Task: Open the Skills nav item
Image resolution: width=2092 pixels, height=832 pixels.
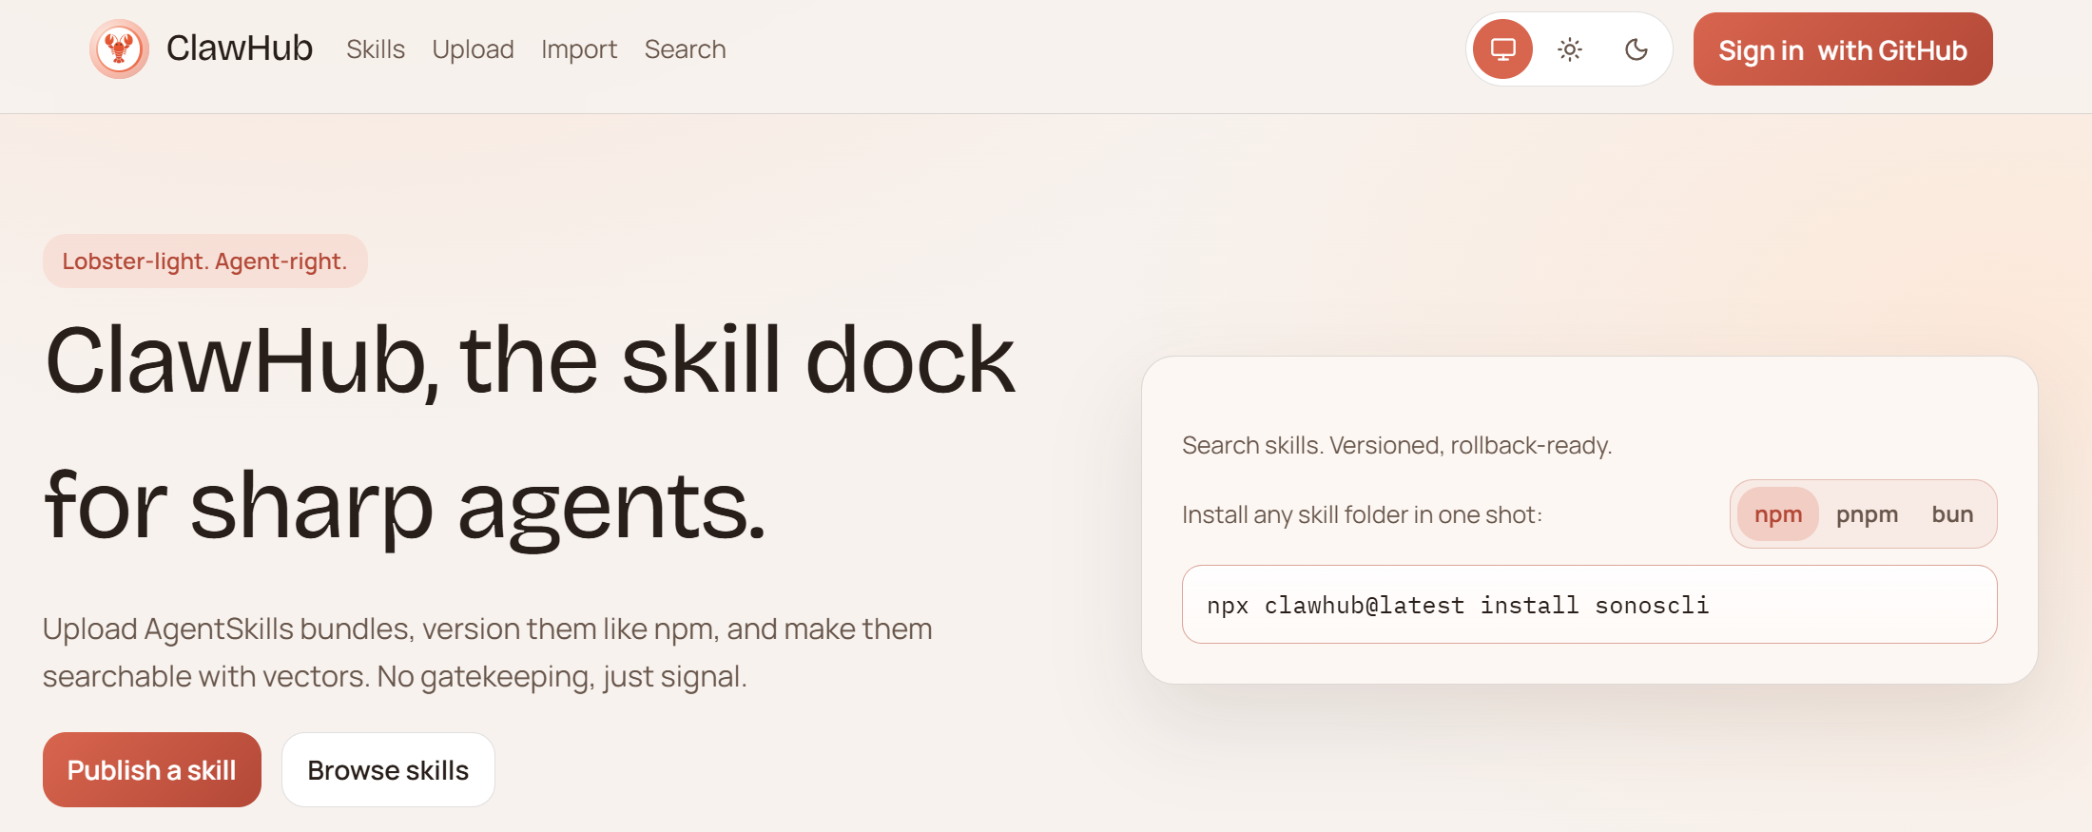Action: [376, 49]
